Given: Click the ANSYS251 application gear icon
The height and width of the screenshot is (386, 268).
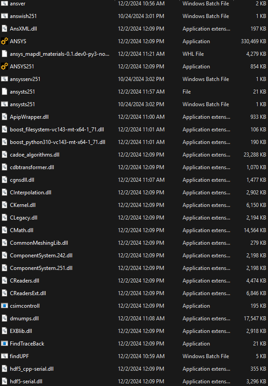Looking at the screenshot, I should pyautogui.click(x=4, y=66).
